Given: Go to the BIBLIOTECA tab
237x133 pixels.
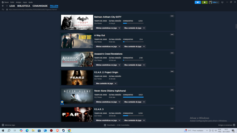Looking at the screenshot, I should coord(24,6).
